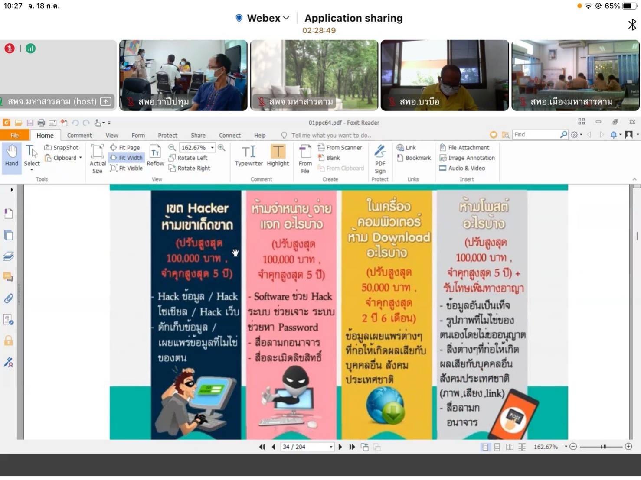Click in the Find search field
641x480 pixels.
[x=536, y=135]
